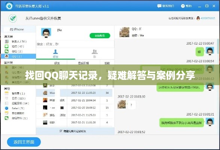Click the Safari compass icon
The height and width of the screenshot is (150, 220).
click(x=7, y=108)
